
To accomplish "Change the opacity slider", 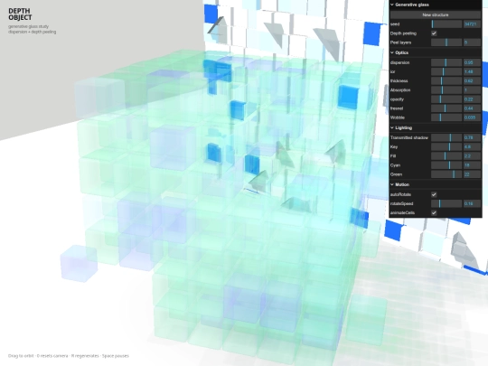I will coord(446,99).
